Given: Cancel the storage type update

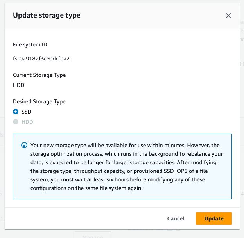Looking at the screenshot, I should click(x=176, y=218).
